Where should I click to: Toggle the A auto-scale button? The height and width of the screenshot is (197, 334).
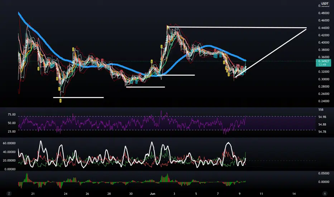[x=325, y=193]
